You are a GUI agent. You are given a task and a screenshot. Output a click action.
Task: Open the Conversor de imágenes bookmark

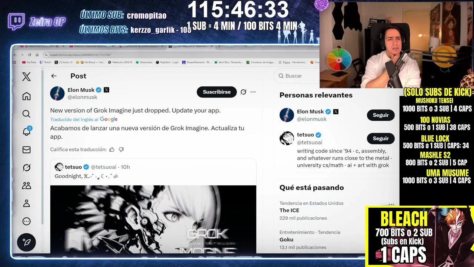pos(260,62)
